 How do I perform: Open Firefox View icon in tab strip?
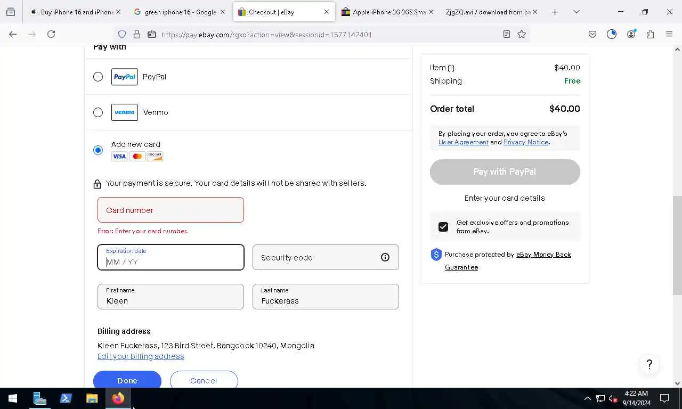pos(11,12)
